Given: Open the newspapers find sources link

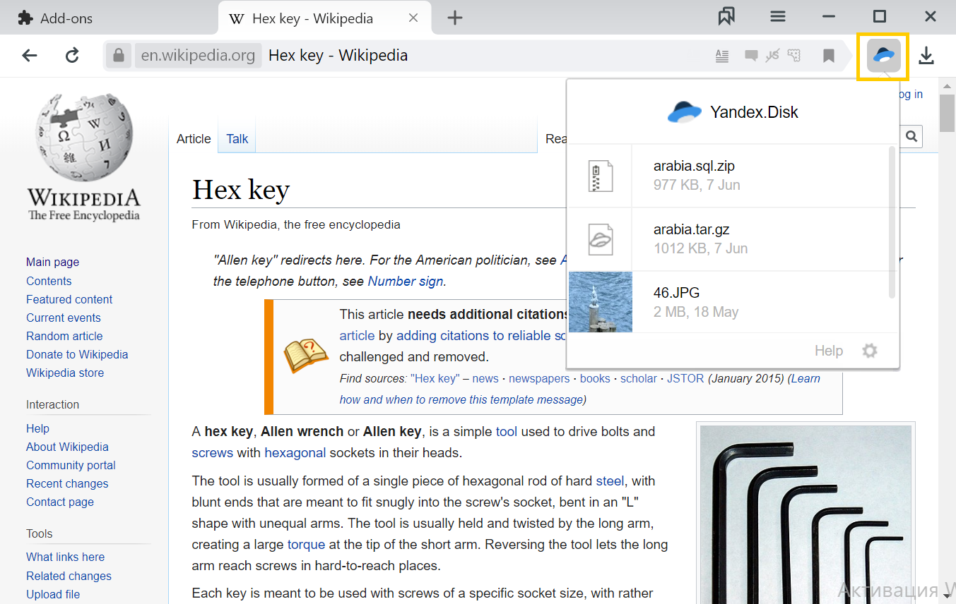Looking at the screenshot, I should 539,378.
